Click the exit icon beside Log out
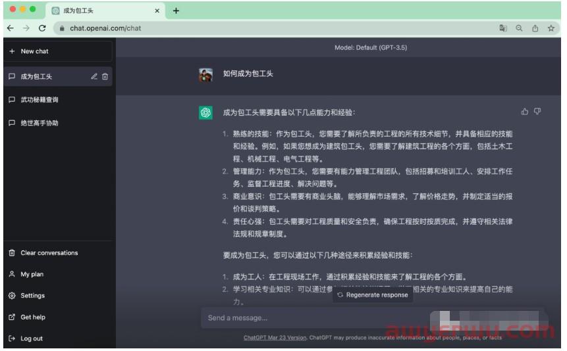This screenshot has width=567, height=351. [x=12, y=339]
